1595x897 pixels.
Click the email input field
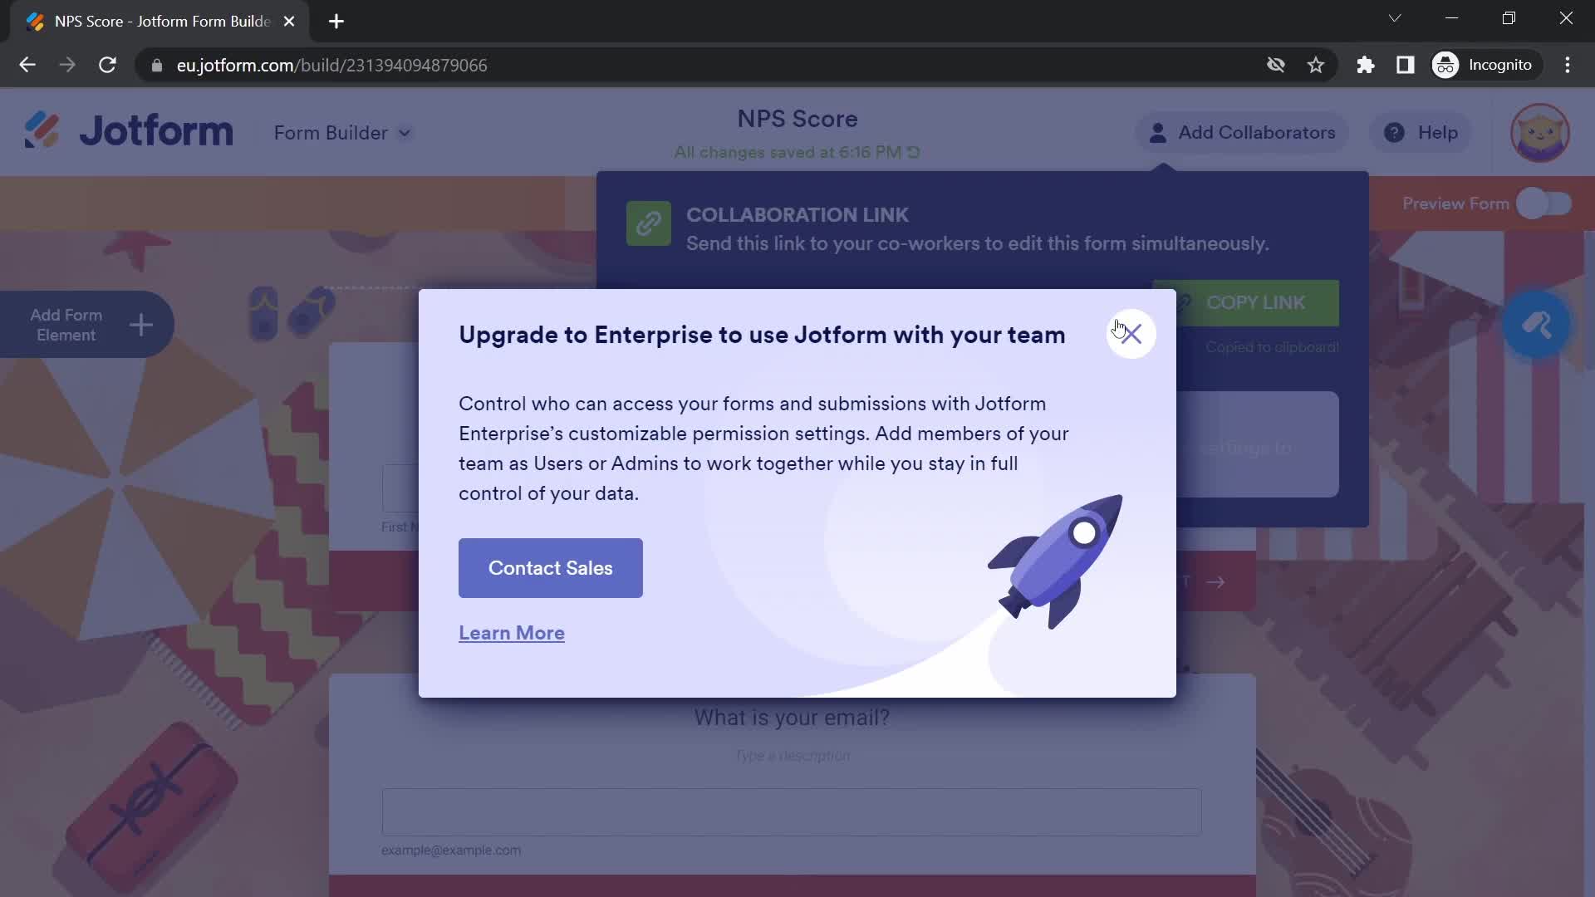[x=792, y=811]
